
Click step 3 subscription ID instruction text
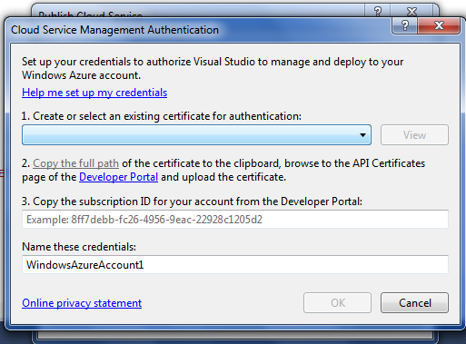[x=192, y=201]
